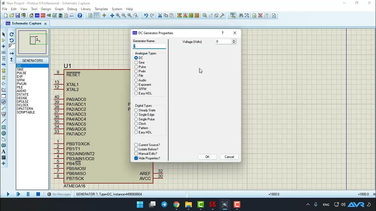Choose the Clock digital type

(140, 124)
